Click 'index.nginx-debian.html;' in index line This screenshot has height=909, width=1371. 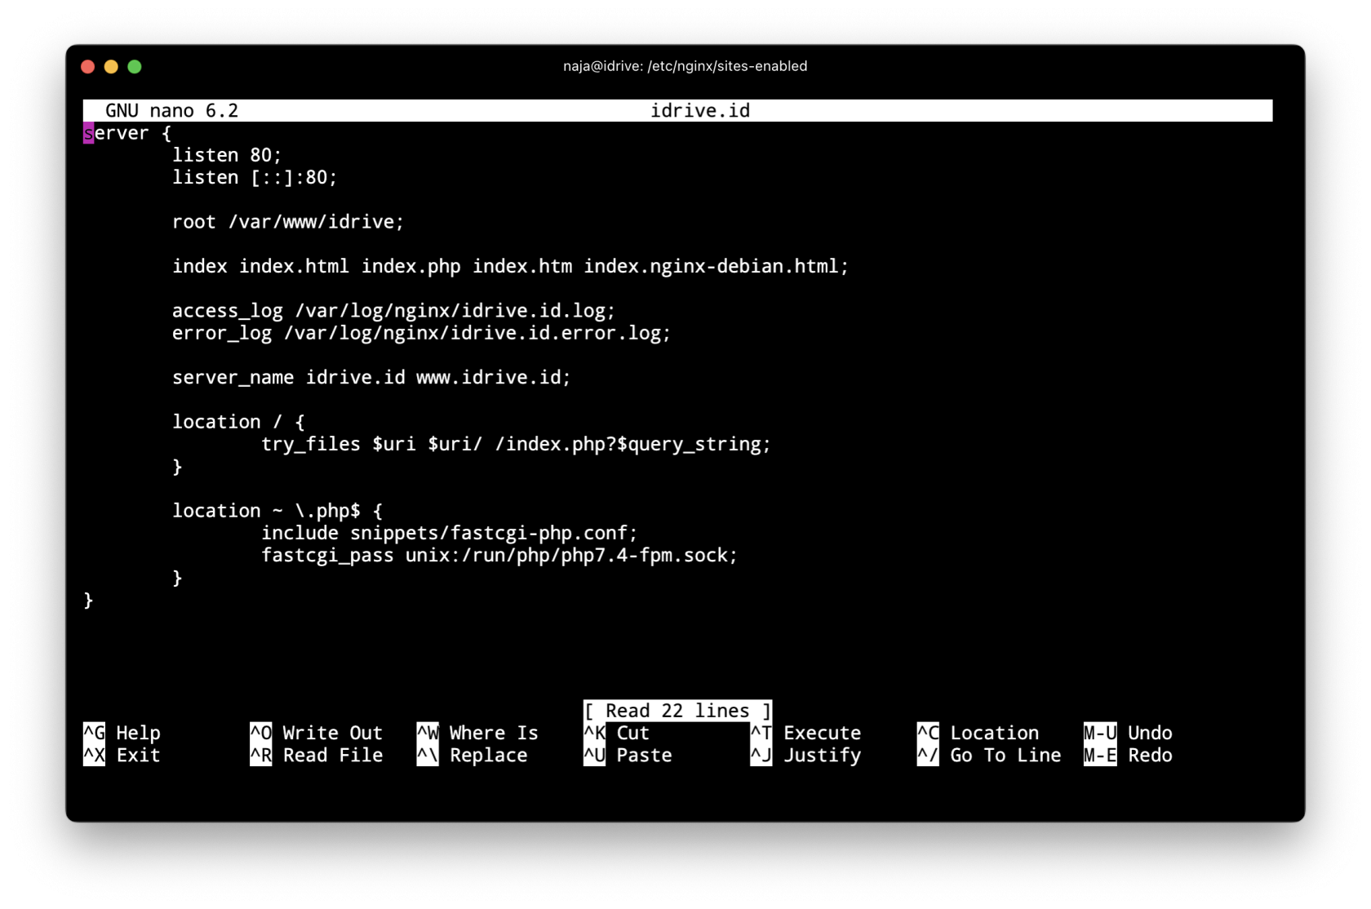tap(717, 266)
